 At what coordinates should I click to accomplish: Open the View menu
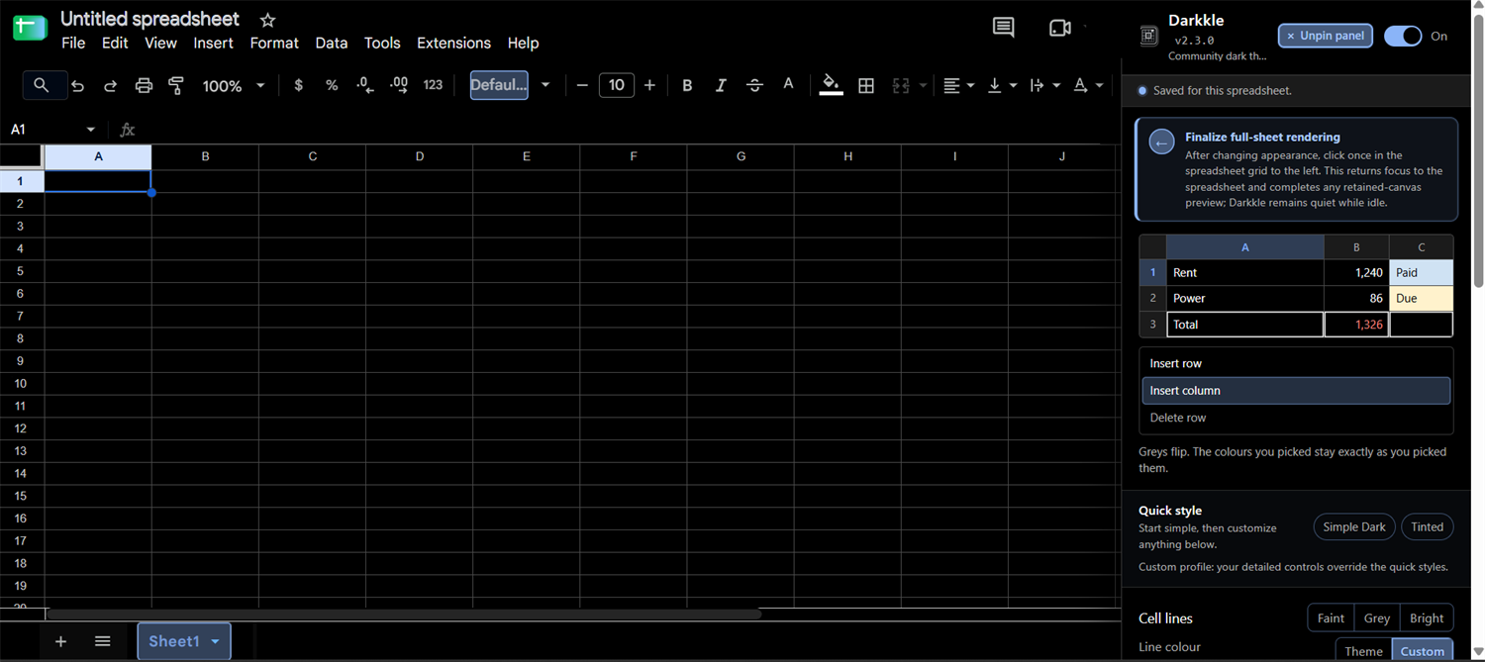pos(160,43)
